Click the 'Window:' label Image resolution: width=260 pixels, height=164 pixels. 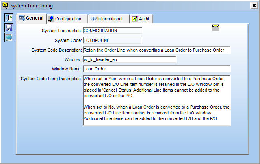(x=73, y=59)
